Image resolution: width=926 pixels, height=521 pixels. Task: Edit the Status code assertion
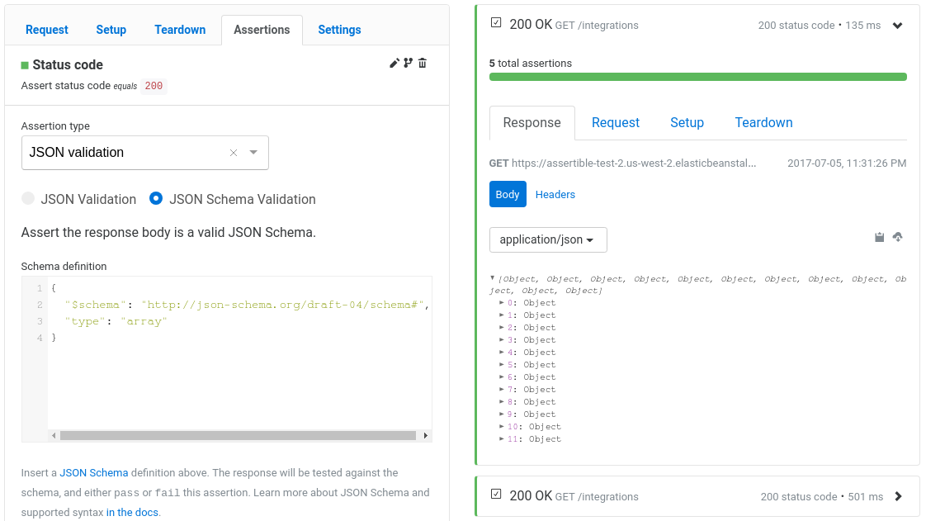394,63
